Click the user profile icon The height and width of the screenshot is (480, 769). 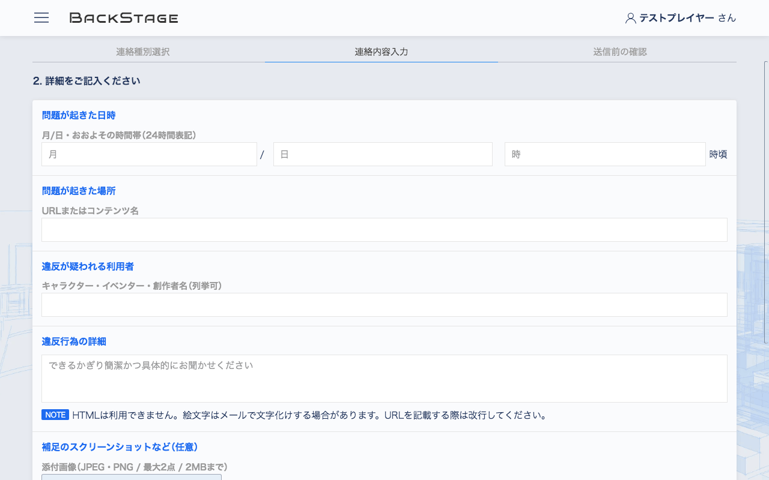[x=630, y=18]
